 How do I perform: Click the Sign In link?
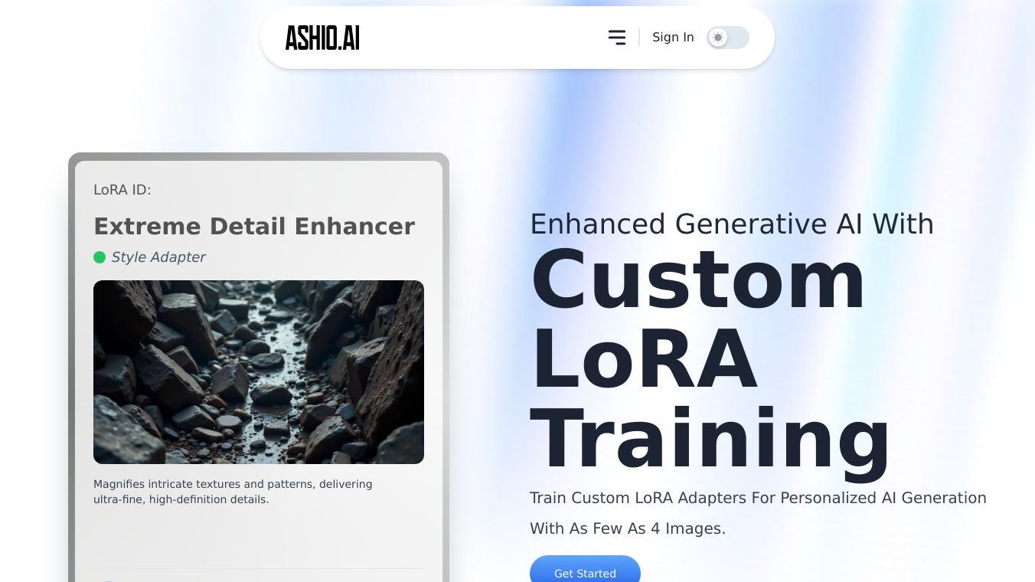(673, 38)
